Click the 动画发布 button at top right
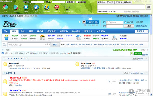This screenshot has width=153, height=96. click(x=101, y=2)
